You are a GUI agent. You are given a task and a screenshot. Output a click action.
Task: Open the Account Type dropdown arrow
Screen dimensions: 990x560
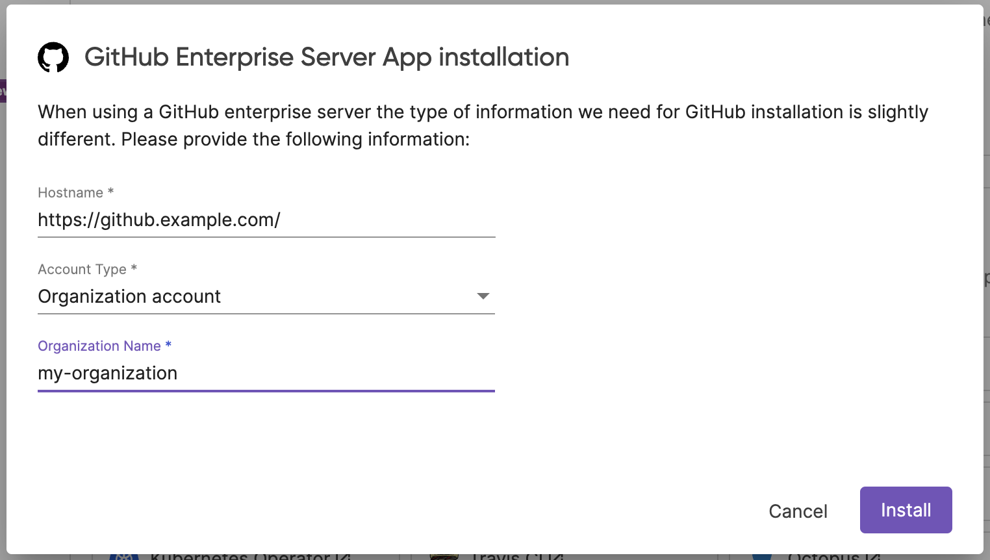tap(483, 296)
